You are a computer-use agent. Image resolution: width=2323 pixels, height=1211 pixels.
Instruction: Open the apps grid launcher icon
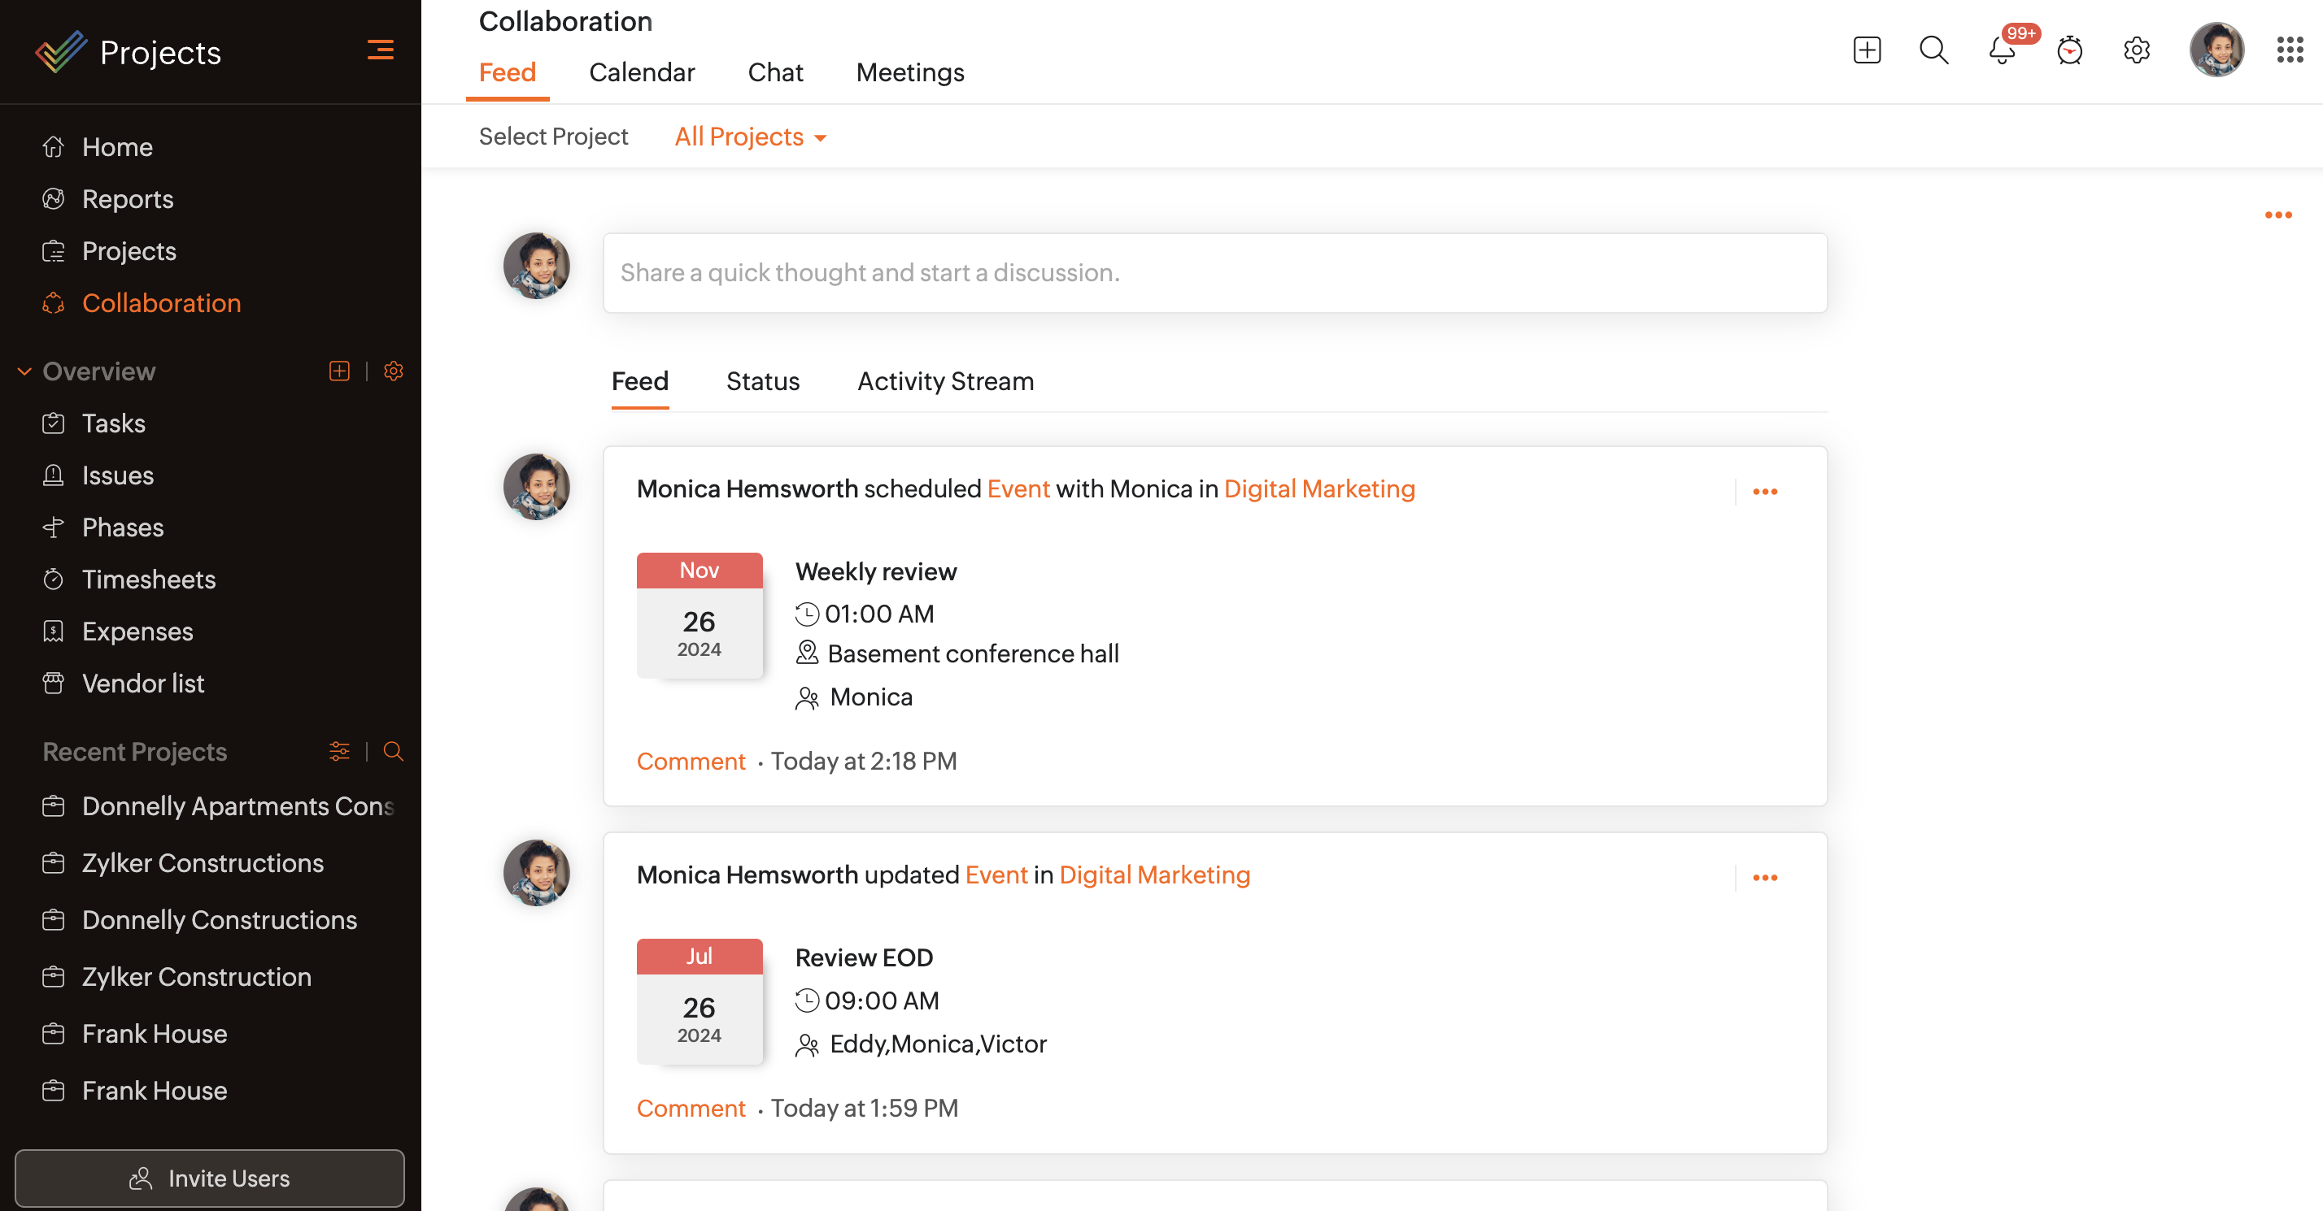pyautogui.click(x=2290, y=50)
